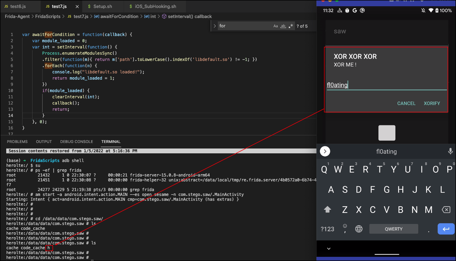Image resolution: width=456 pixels, height=261 pixels.
Task: Tap the ?123 symbols key
Action: 327,229
